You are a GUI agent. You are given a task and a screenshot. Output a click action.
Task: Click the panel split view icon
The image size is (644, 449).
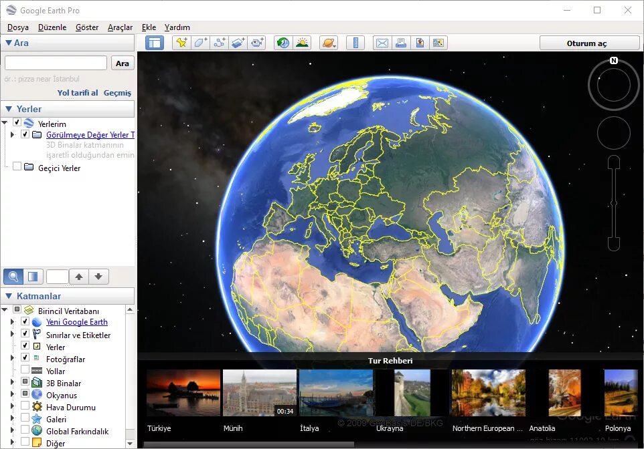pos(33,277)
